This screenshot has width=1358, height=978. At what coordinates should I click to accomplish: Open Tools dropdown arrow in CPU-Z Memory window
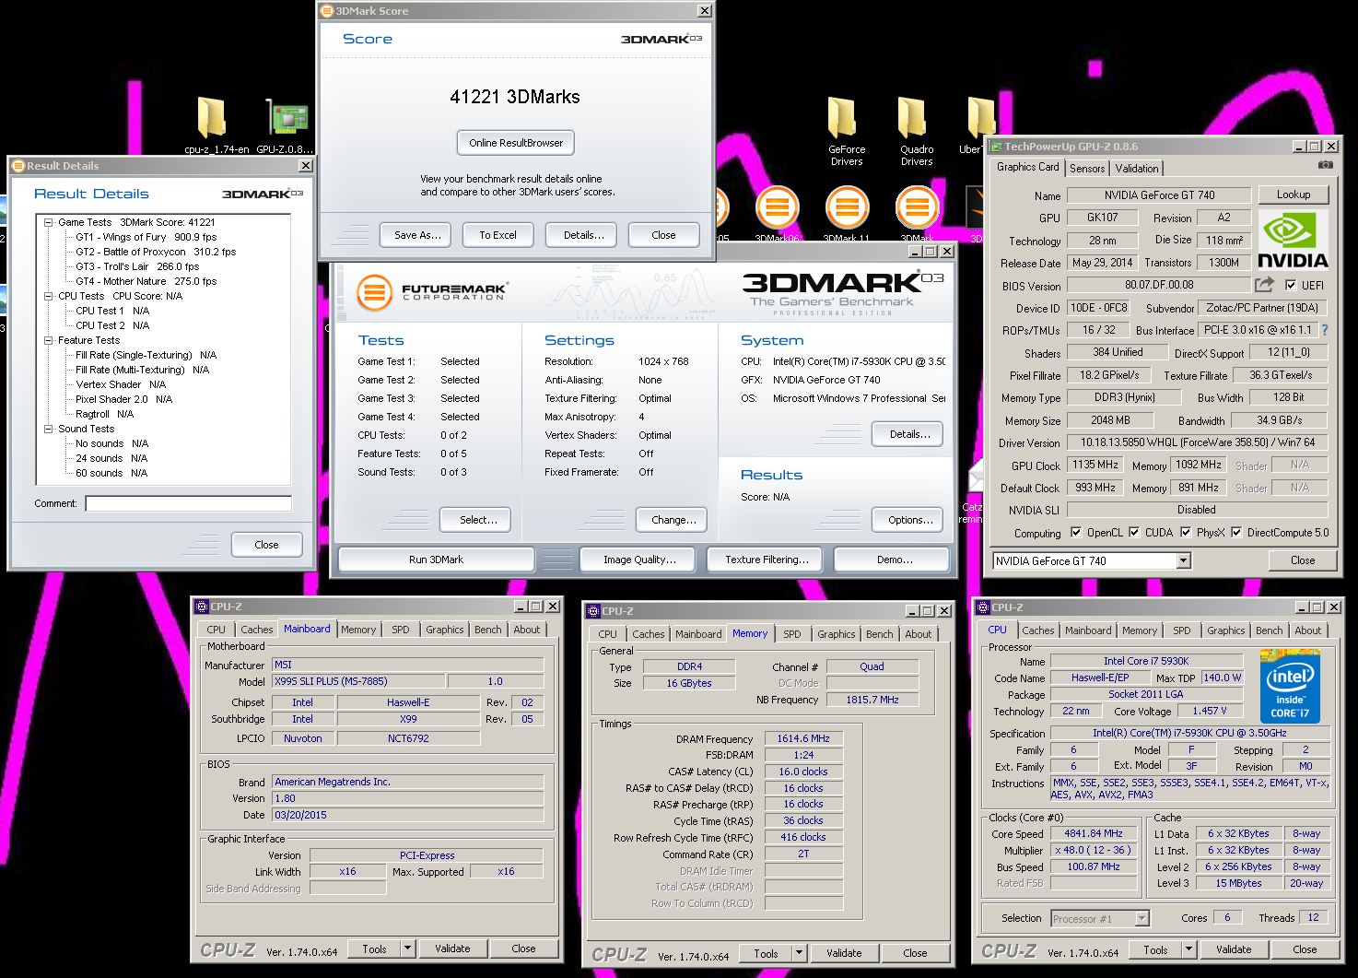(x=799, y=953)
